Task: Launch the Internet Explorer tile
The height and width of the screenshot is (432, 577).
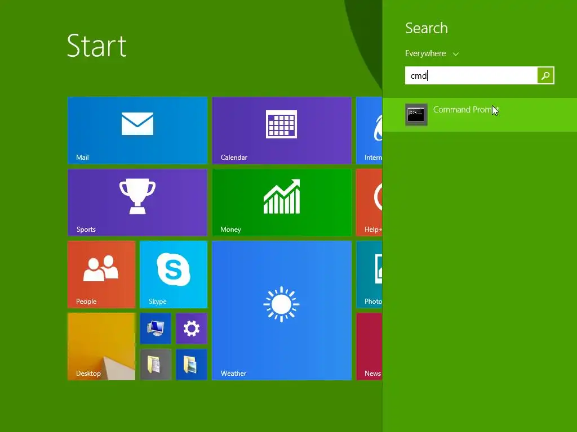Action: [x=369, y=130]
